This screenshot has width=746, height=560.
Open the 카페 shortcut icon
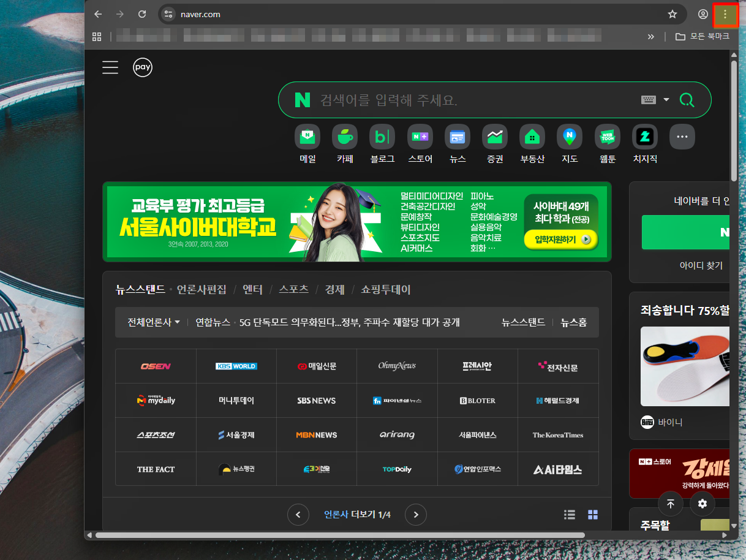345,137
